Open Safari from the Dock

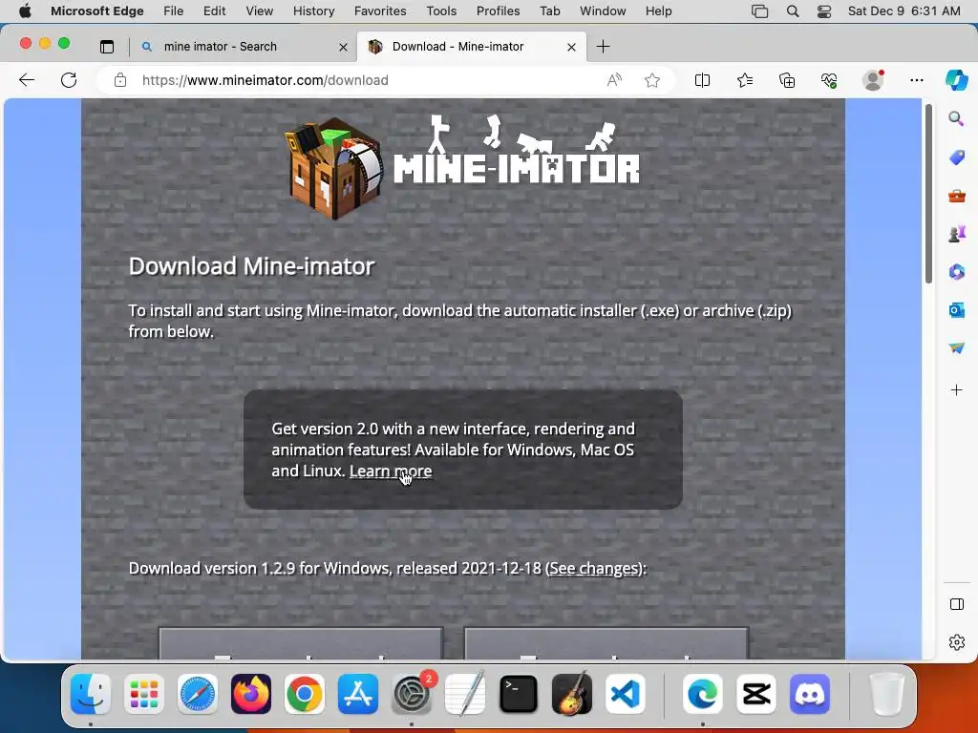pyautogui.click(x=198, y=694)
